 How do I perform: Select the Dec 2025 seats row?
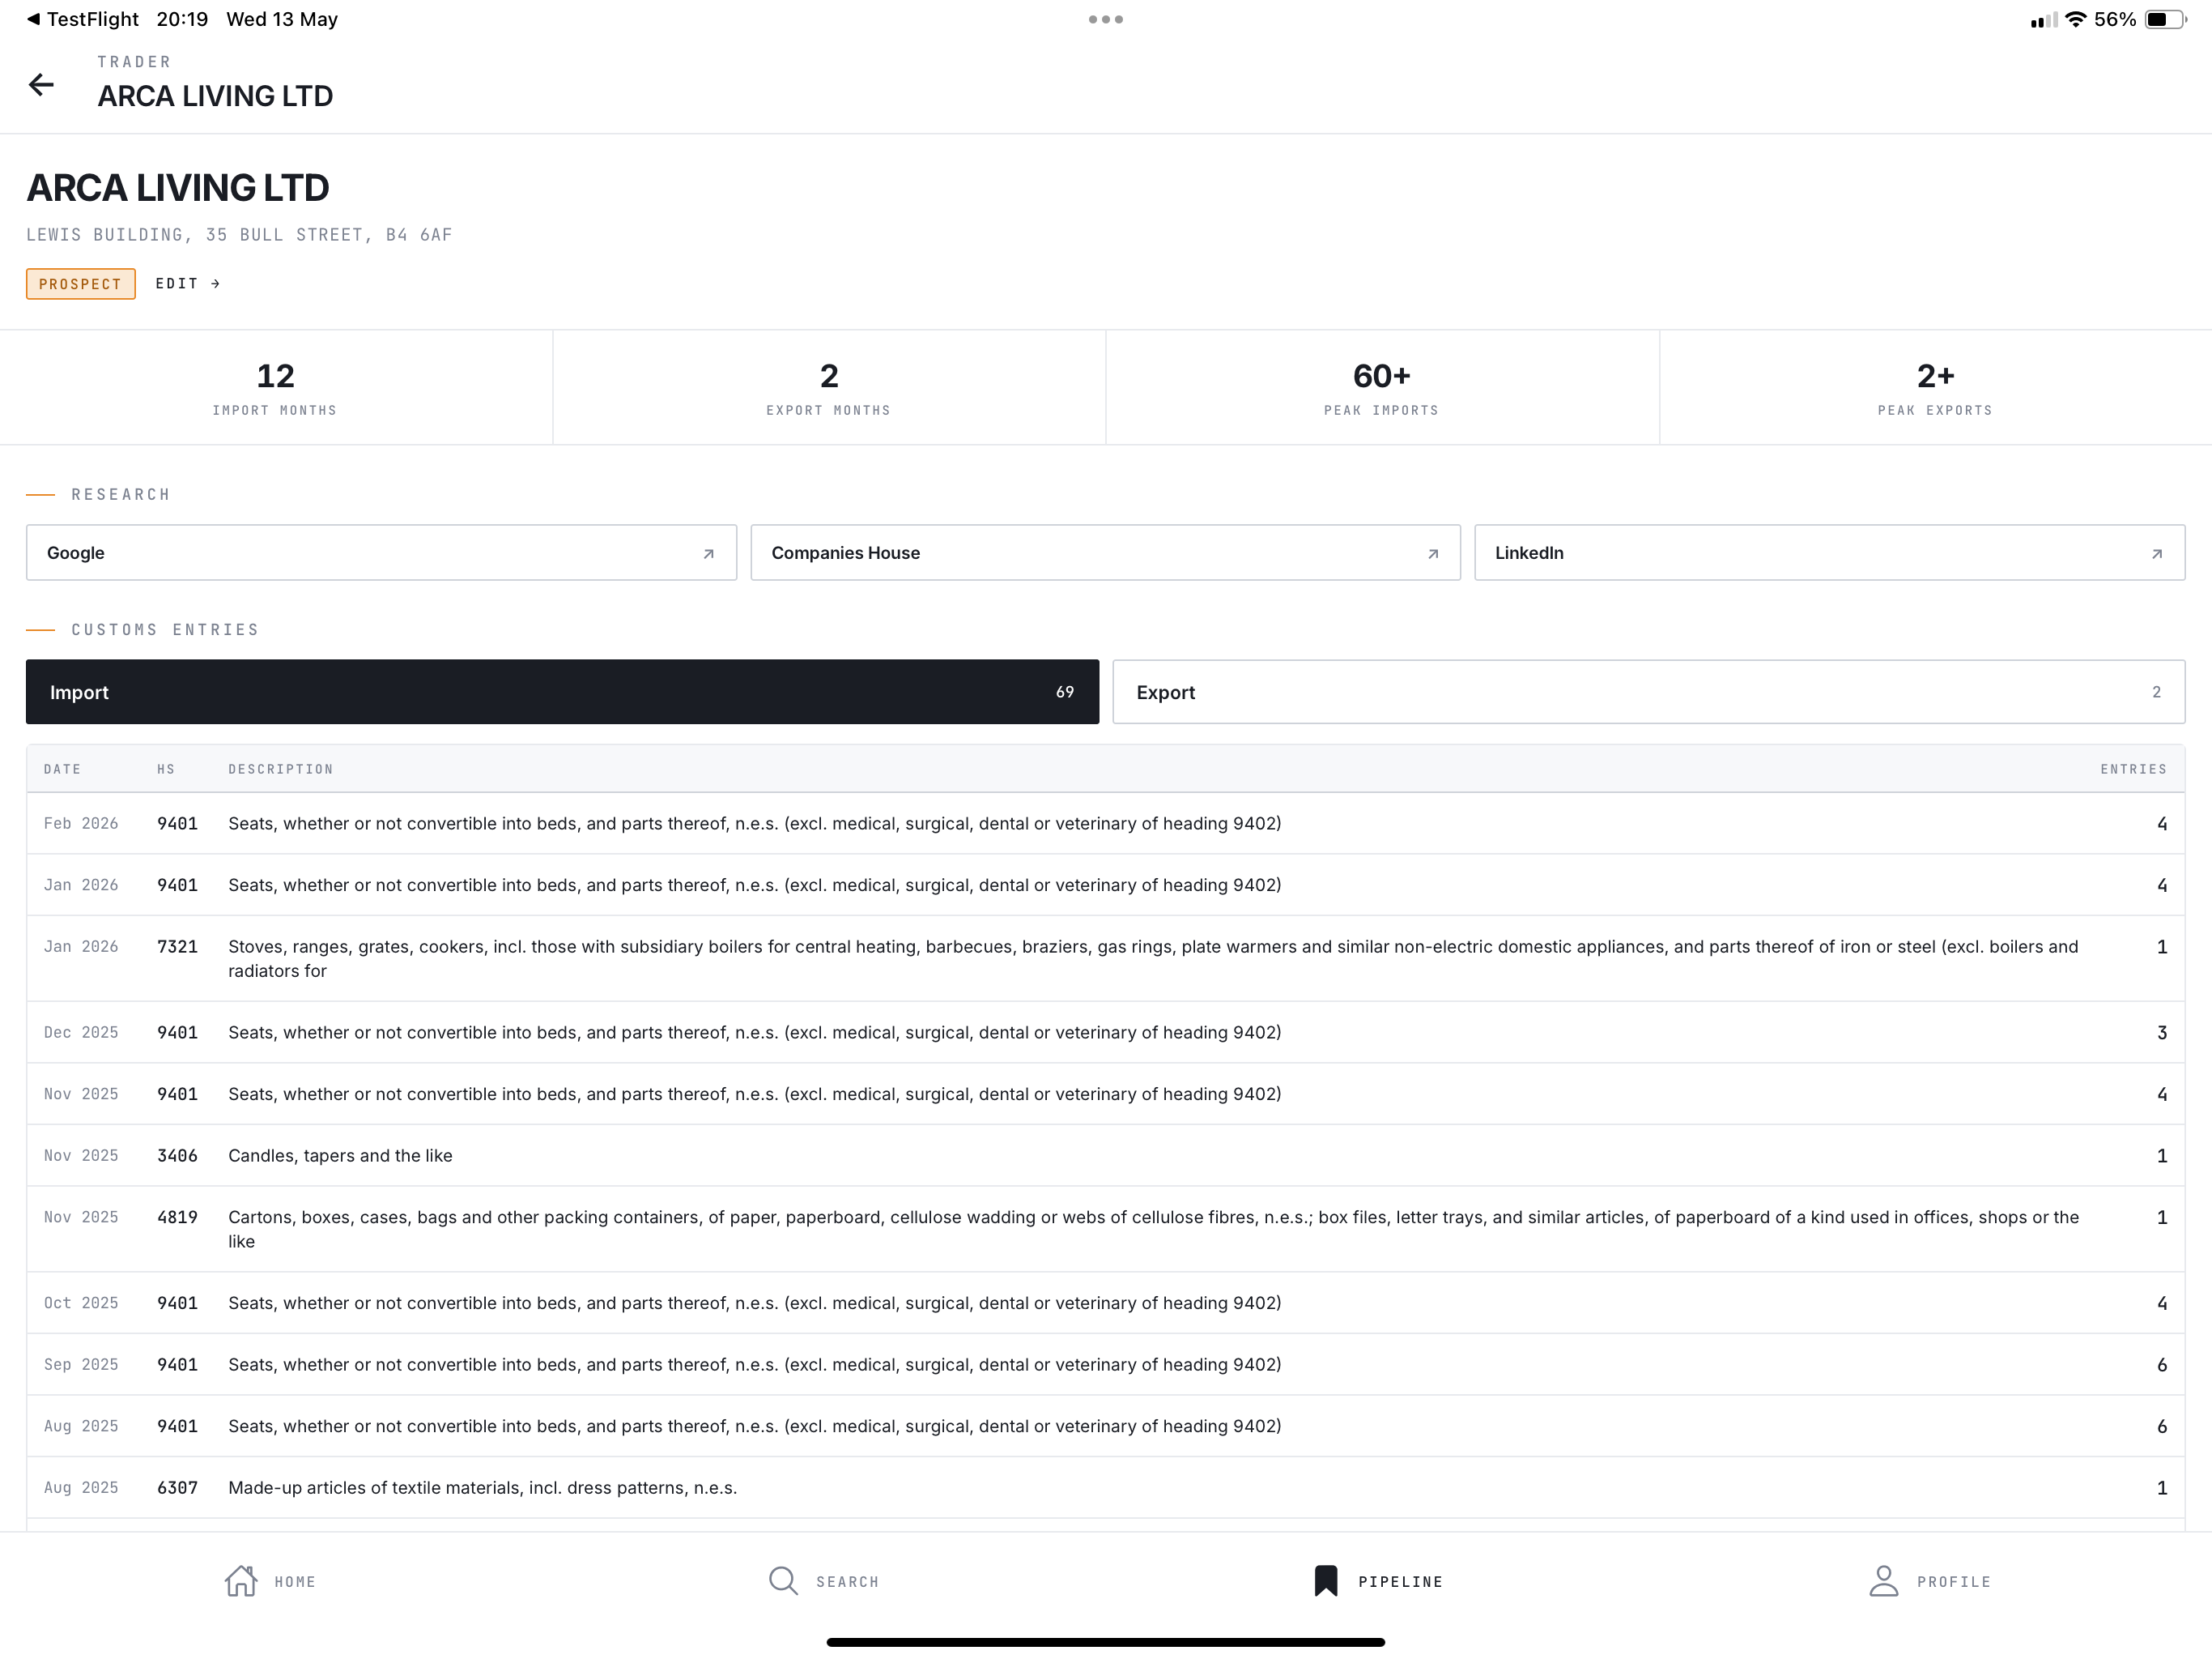pos(1105,1033)
